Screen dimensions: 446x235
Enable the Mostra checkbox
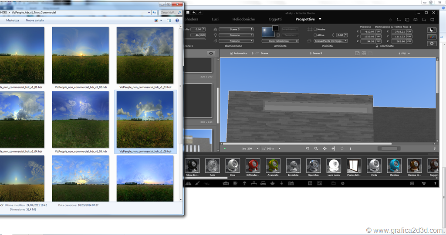click(x=315, y=29)
